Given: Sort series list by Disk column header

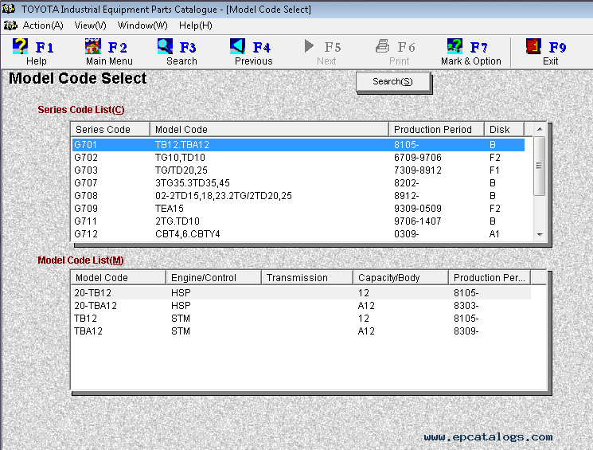Looking at the screenshot, I should point(504,130).
